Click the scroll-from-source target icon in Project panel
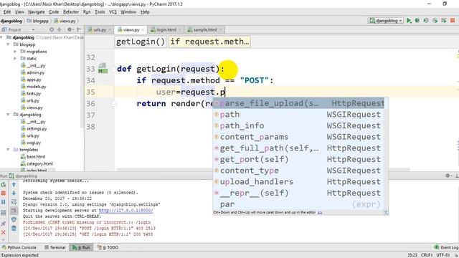The height and width of the screenshot is (258, 459). point(52,29)
